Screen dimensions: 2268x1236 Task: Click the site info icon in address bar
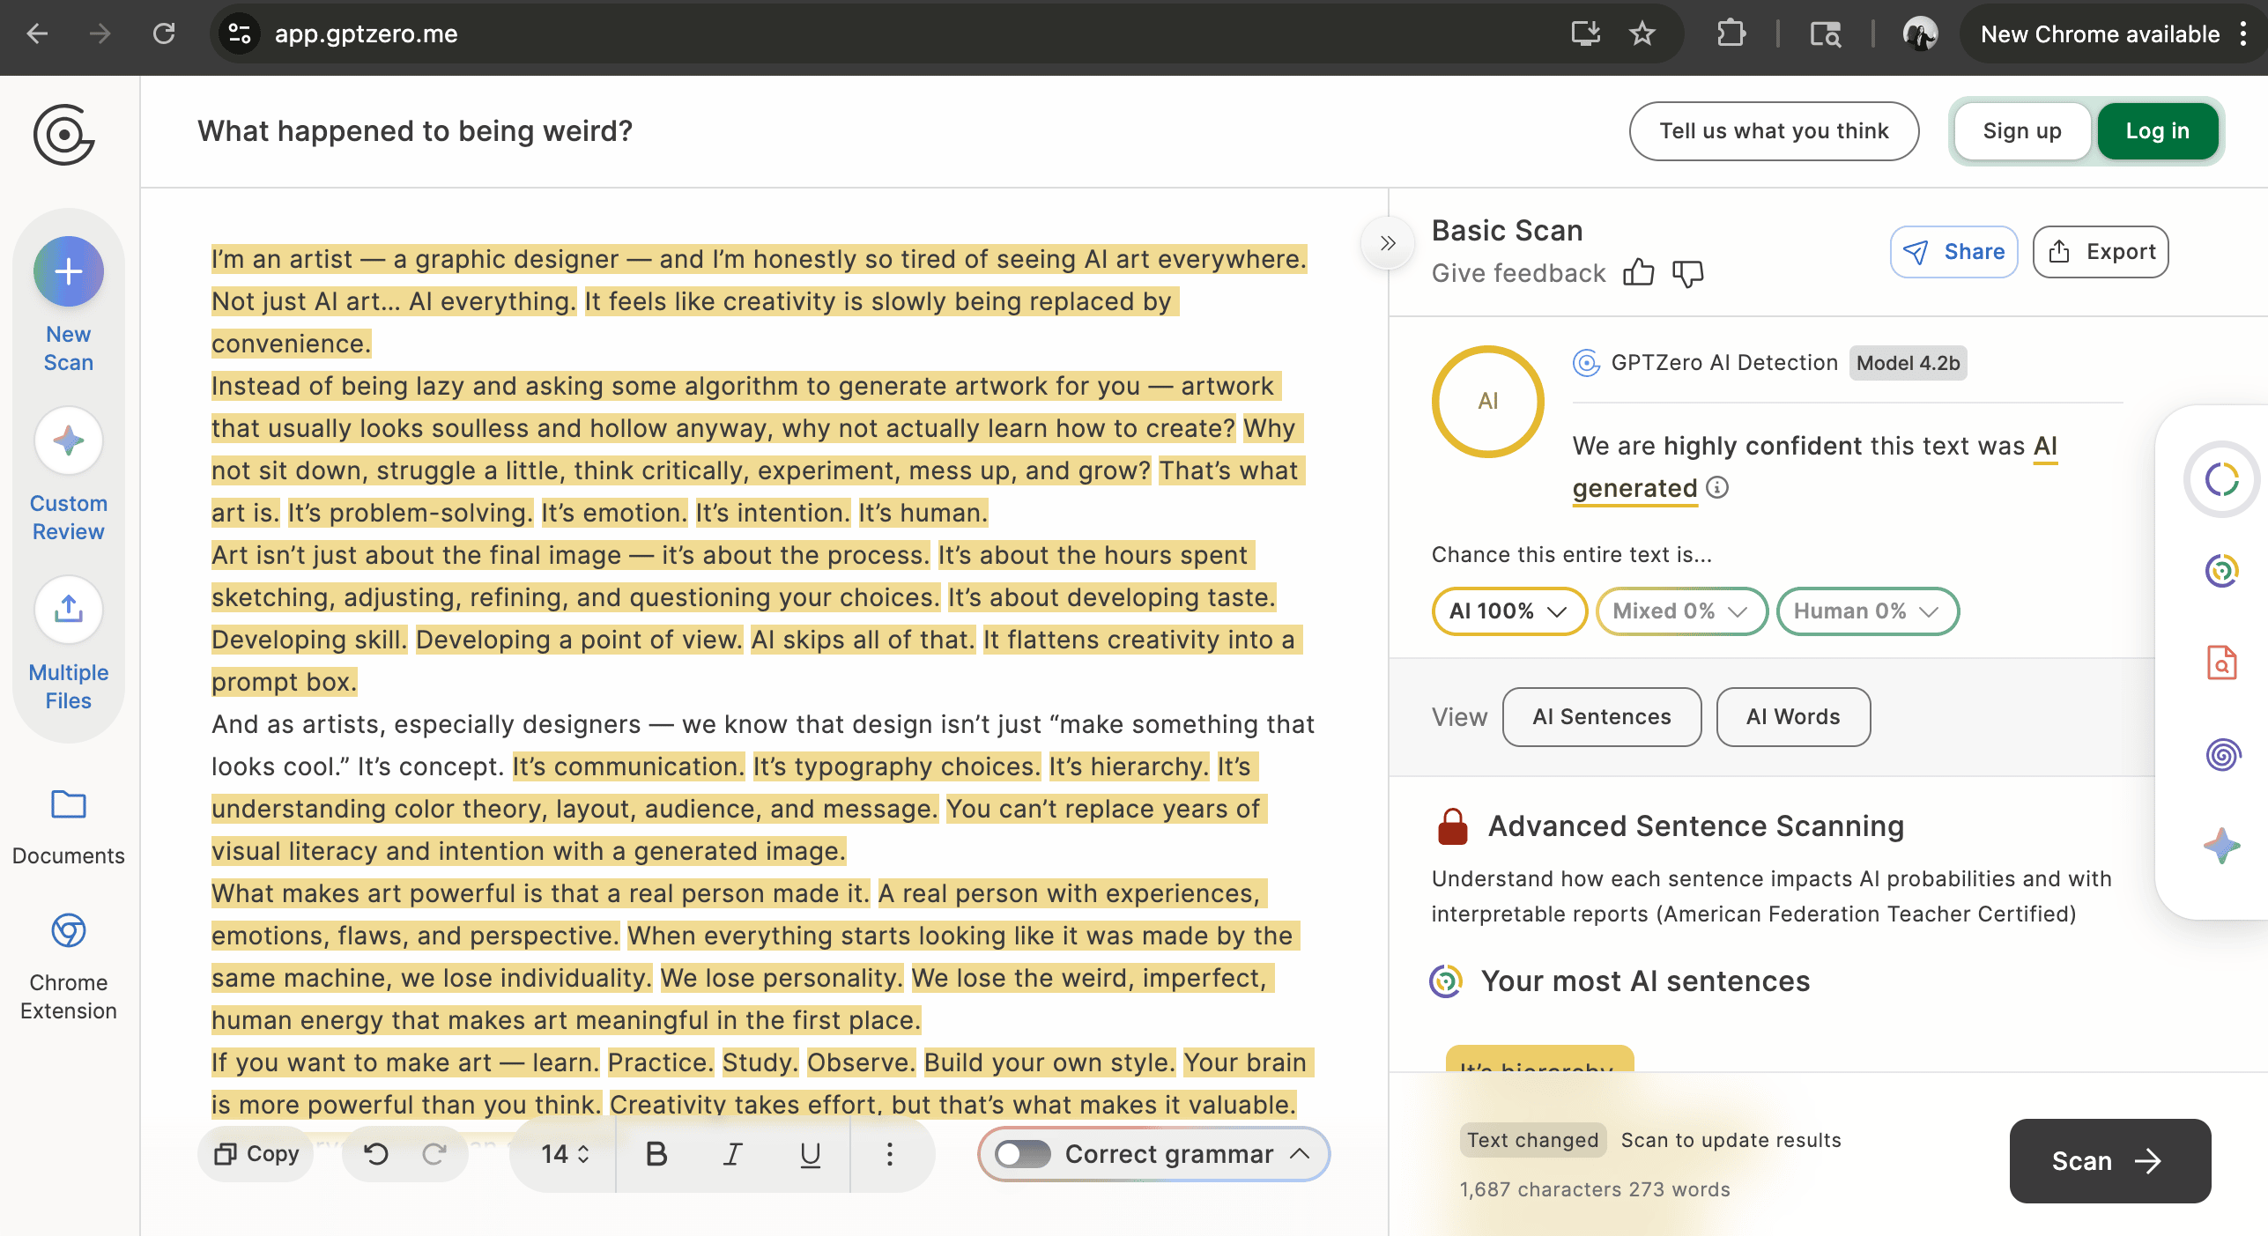tap(240, 33)
